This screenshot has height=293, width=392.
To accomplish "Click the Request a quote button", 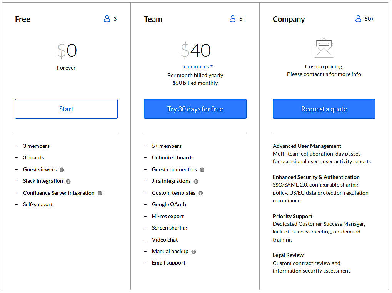I will [324, 109].
